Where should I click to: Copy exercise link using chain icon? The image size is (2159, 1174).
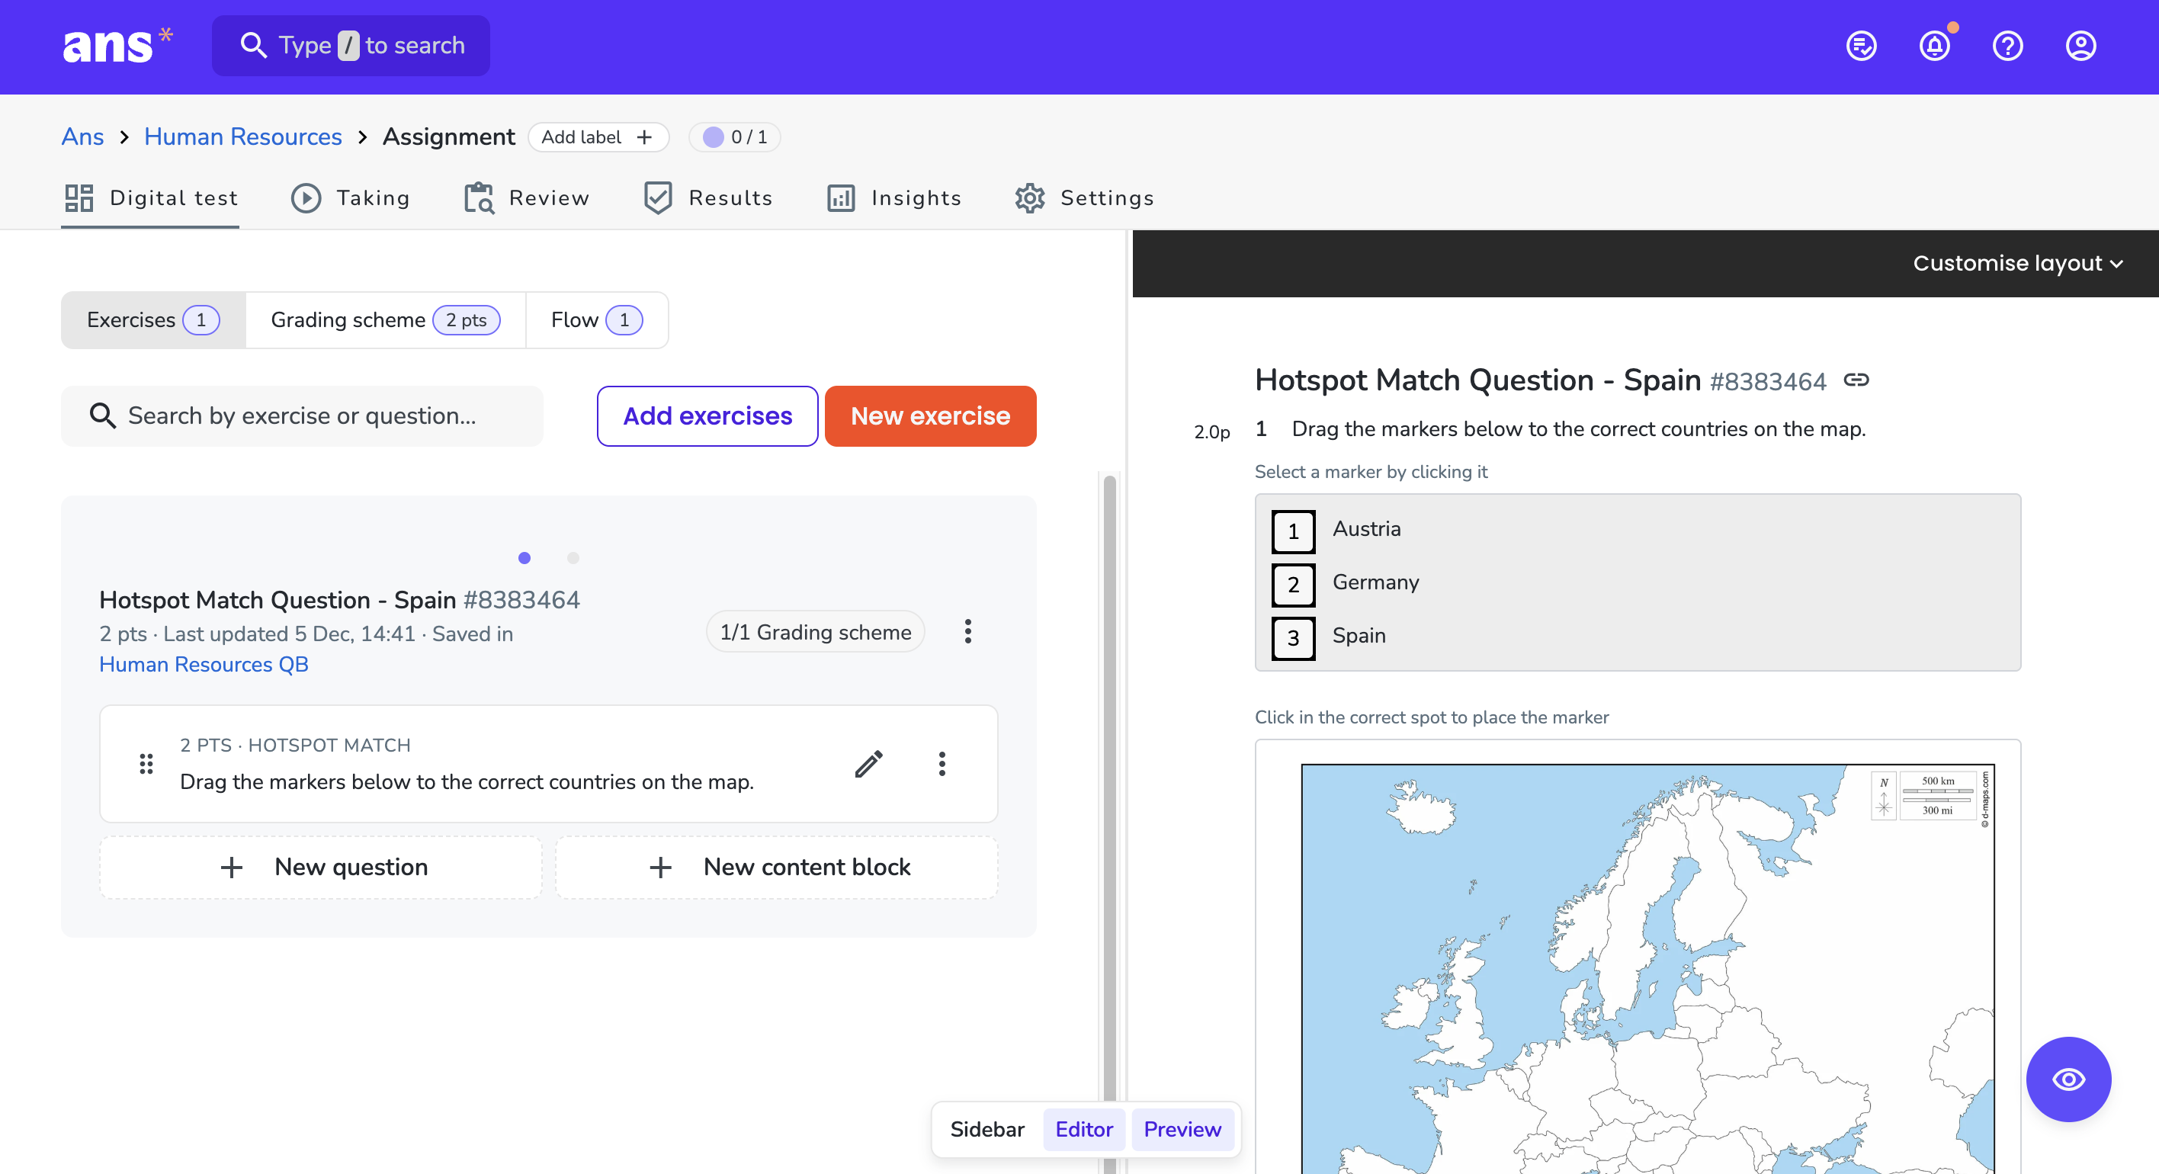[x=1856, y=380]
